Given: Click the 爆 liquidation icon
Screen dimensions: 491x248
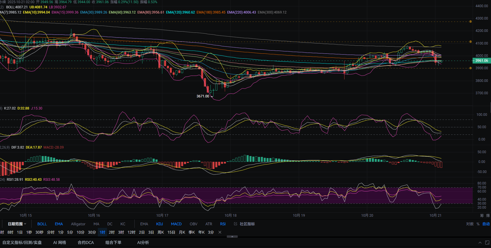Looking at the screenshot, I should tap(488, 216).
